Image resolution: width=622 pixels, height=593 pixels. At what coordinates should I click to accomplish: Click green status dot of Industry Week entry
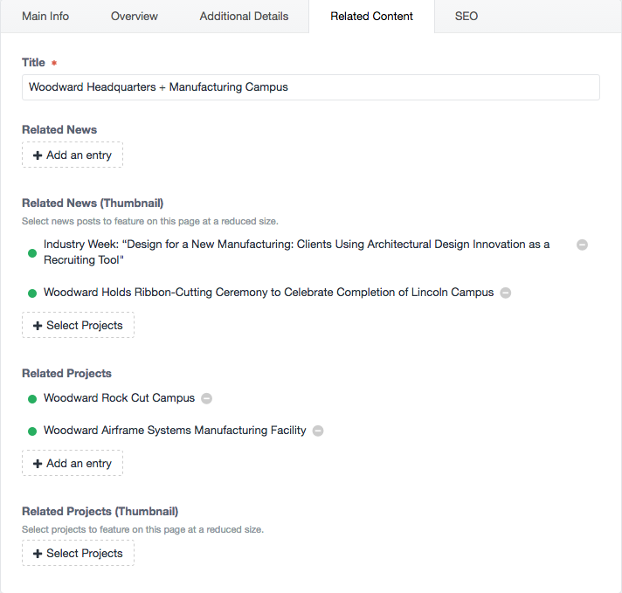tap(32, 253)
